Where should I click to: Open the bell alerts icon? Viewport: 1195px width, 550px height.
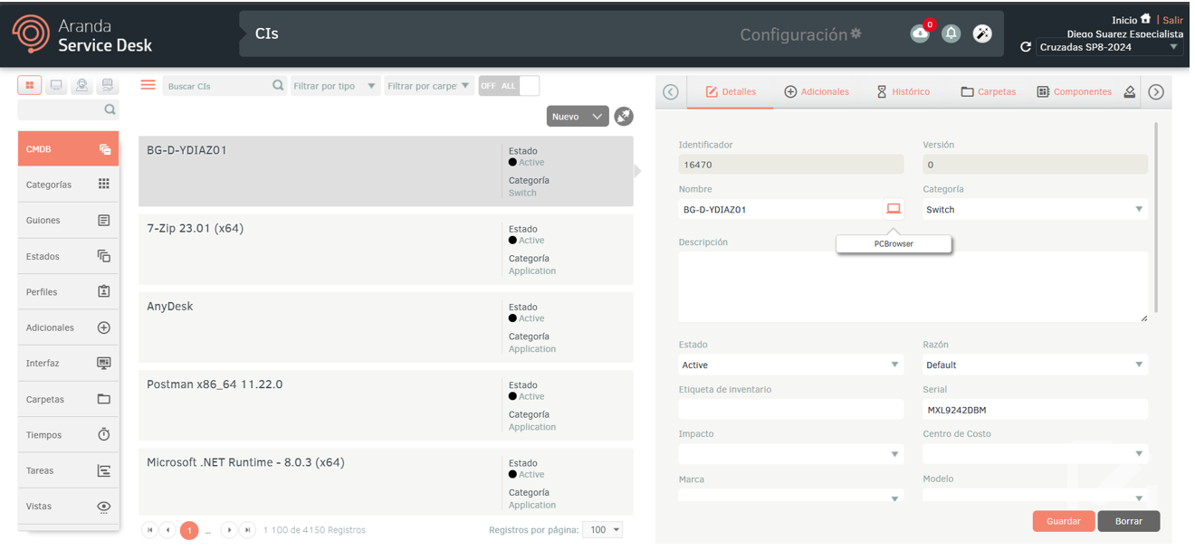pos(951,33)
